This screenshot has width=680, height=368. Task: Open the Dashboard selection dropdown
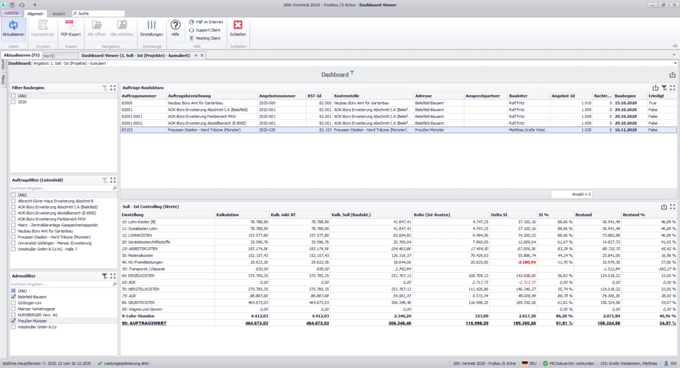(674, 63)
